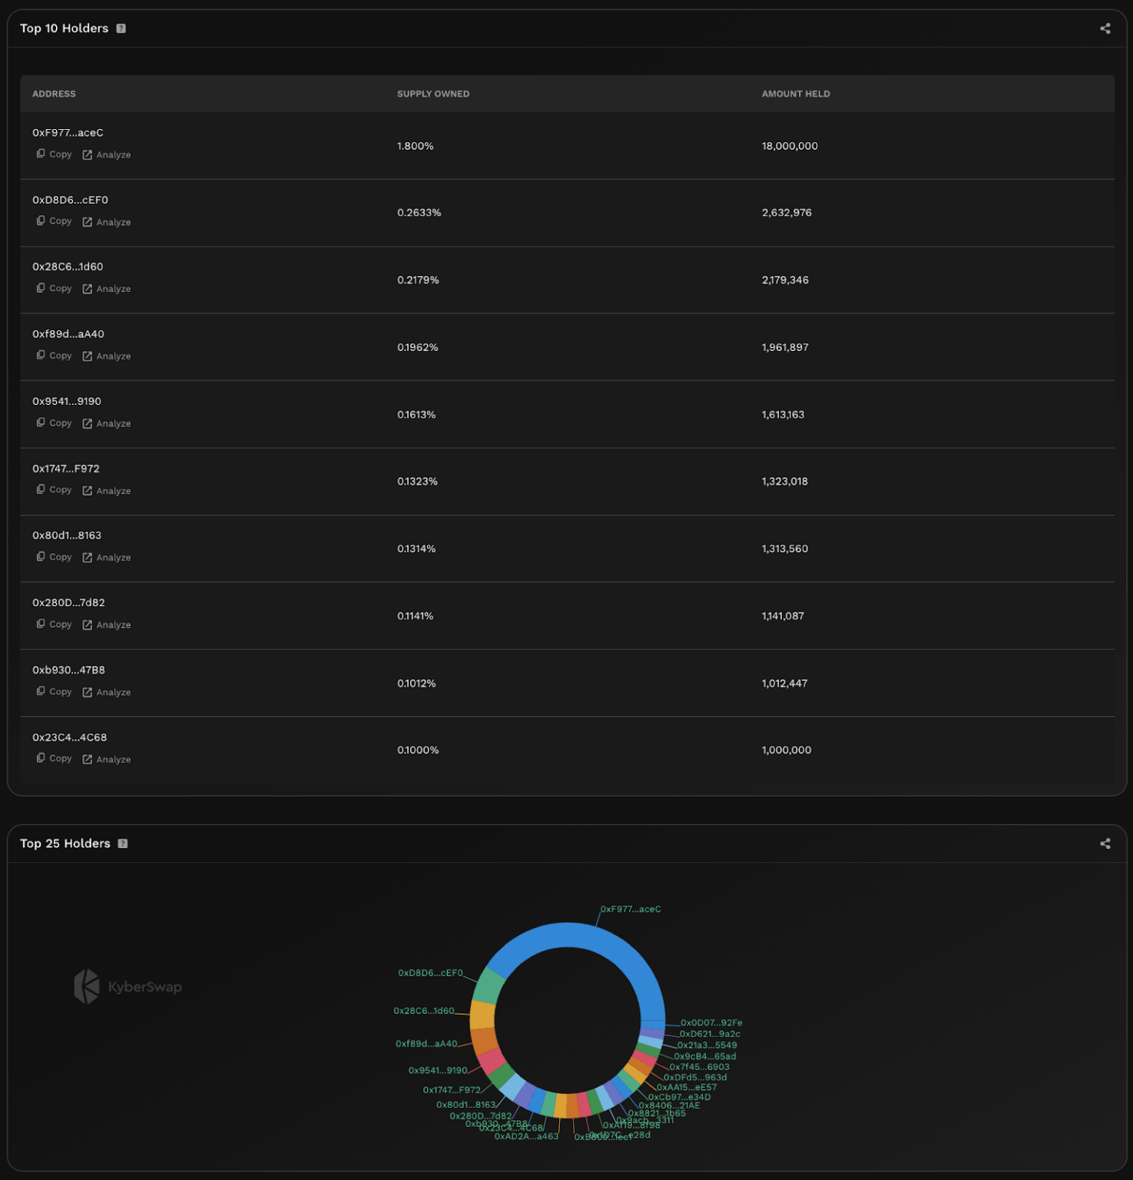This screenshot has width=1133, height=1180.
Task: Open Analyze link for 0x280D...7d82
Action: point(107,625)
